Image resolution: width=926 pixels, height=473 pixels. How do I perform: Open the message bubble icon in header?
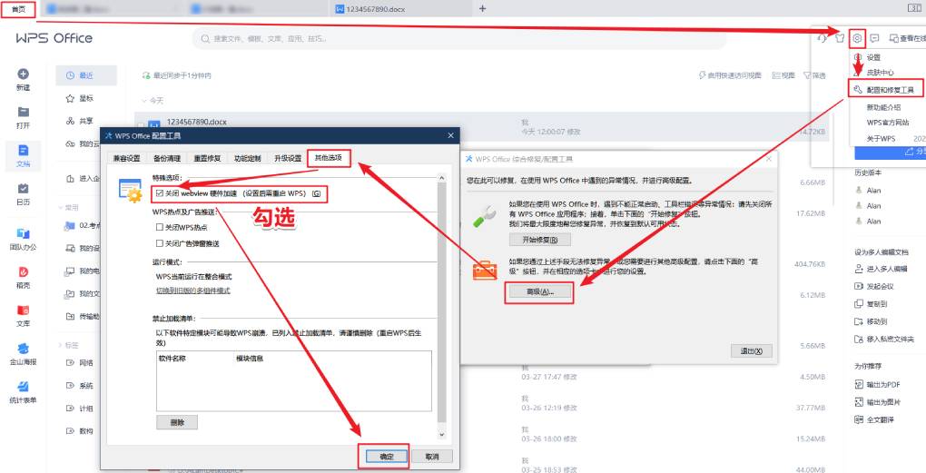pyautogui.click(x=874, y=39)
